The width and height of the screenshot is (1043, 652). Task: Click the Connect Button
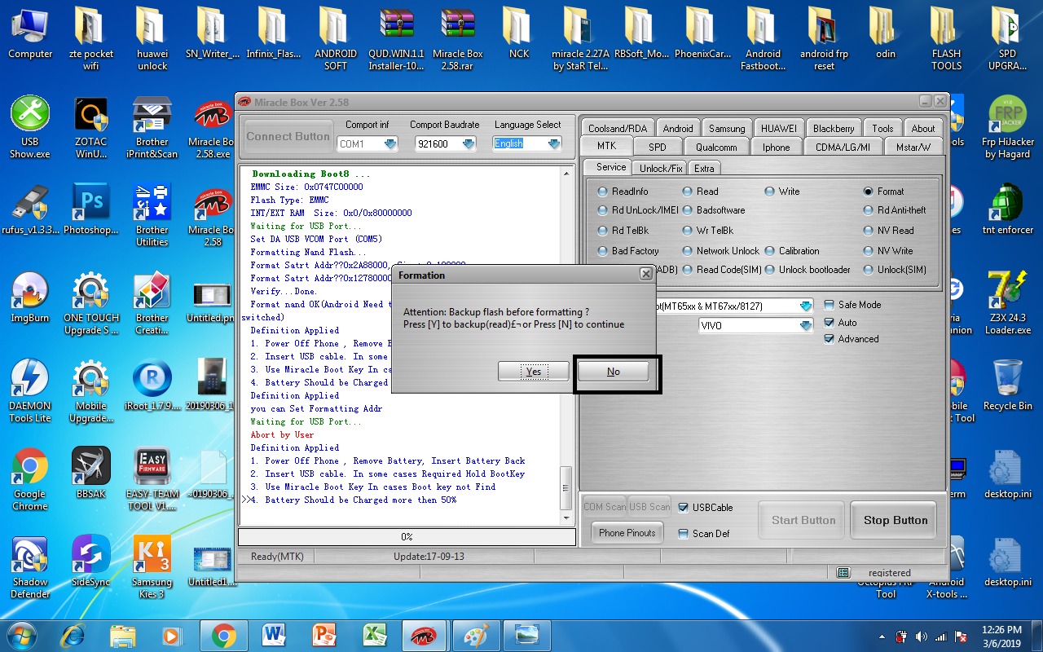(x=288, y=136)
